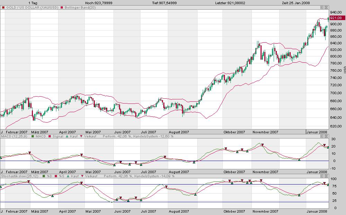Image resolution: width=346 pixels, height=215 pixels.
Task: Click the red Signal legend swatch
Action: pos(50,136)
